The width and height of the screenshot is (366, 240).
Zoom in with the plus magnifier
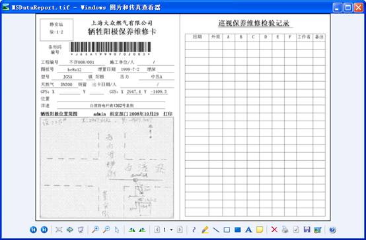(x=95, y=229)
